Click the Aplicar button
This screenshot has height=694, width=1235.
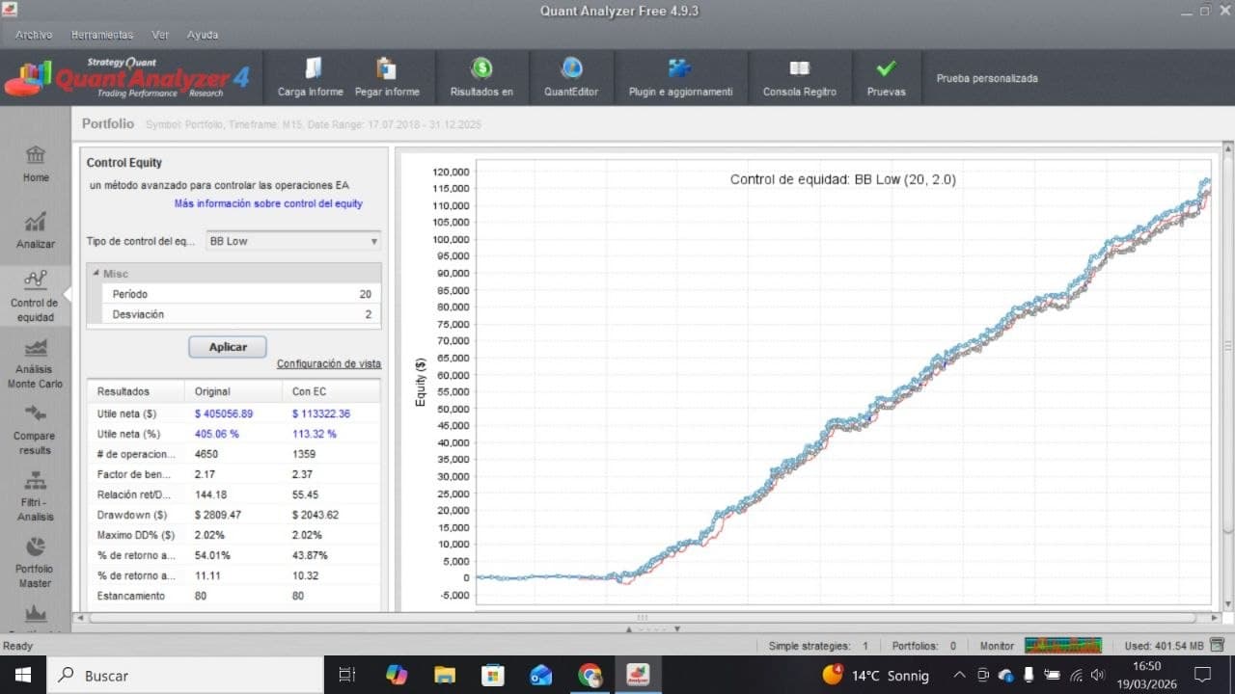pos(228,347)
